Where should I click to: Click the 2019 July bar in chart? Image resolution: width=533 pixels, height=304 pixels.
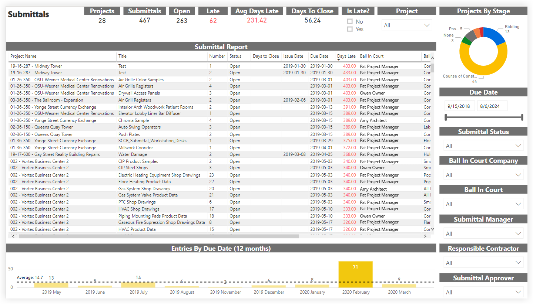(x=138, y=285)
